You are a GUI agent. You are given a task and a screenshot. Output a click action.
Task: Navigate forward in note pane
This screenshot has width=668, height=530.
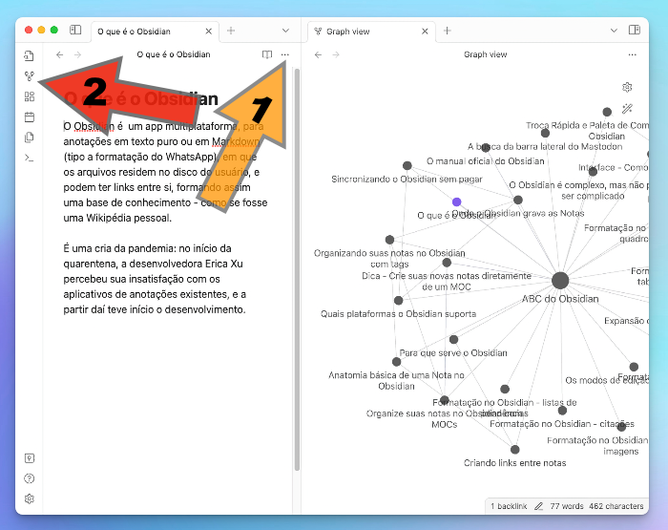click(x=77, y=54)
